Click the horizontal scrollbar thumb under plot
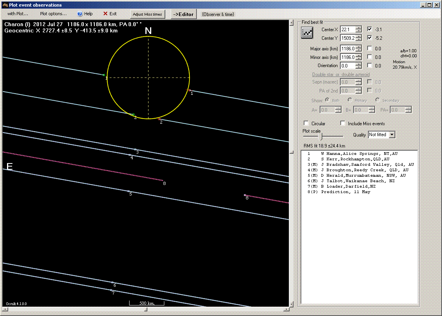Viewport: 442px width, 316px height. click(146, 309)
